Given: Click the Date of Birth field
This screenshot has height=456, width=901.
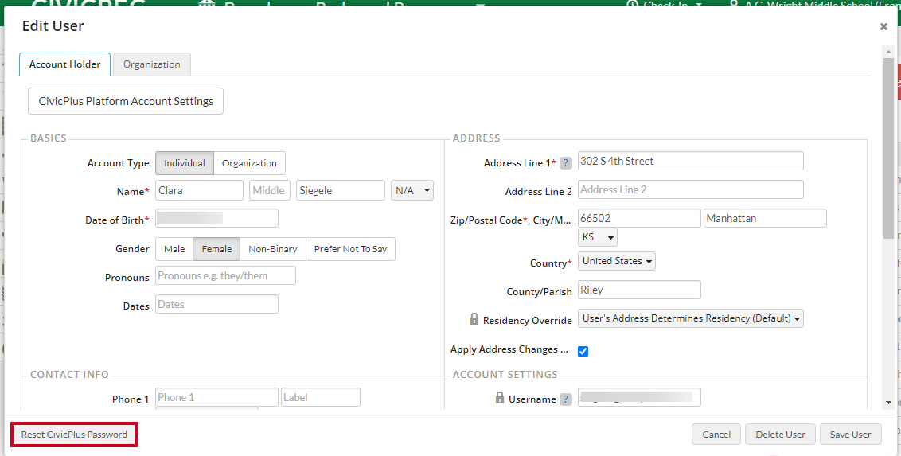Looking at the screenshot, I should tap(216, 218).
